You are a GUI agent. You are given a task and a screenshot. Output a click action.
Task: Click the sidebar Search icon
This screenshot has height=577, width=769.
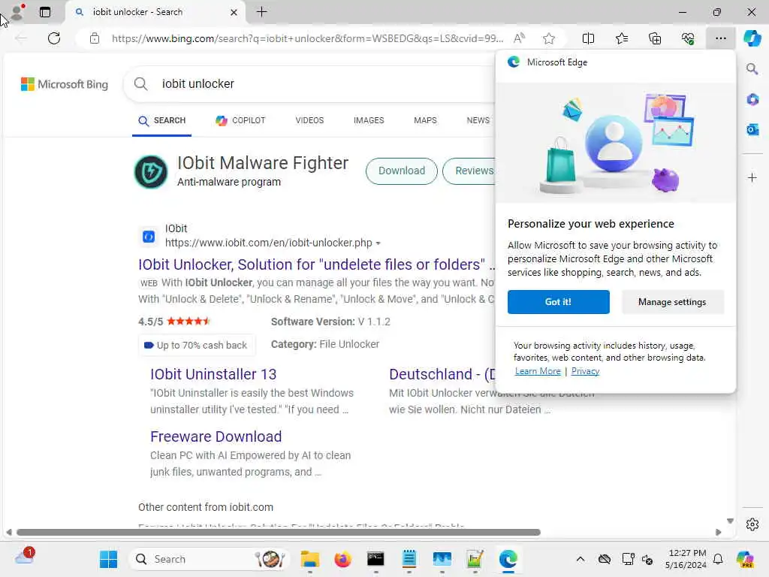pos(752,69)
